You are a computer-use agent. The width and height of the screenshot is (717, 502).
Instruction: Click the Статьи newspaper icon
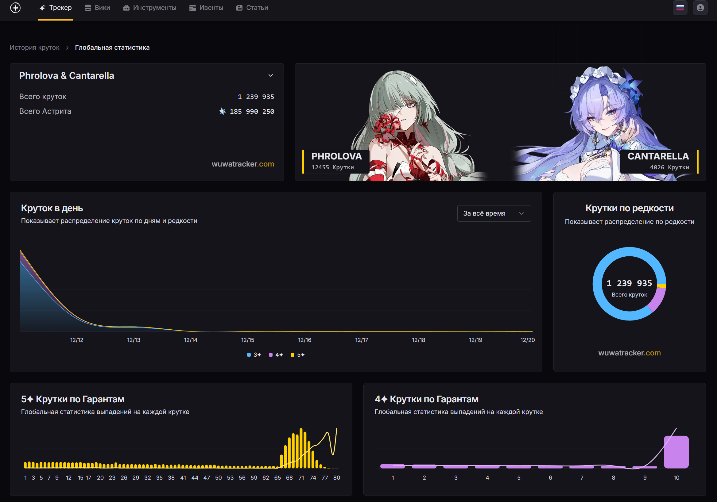point(239,8)
